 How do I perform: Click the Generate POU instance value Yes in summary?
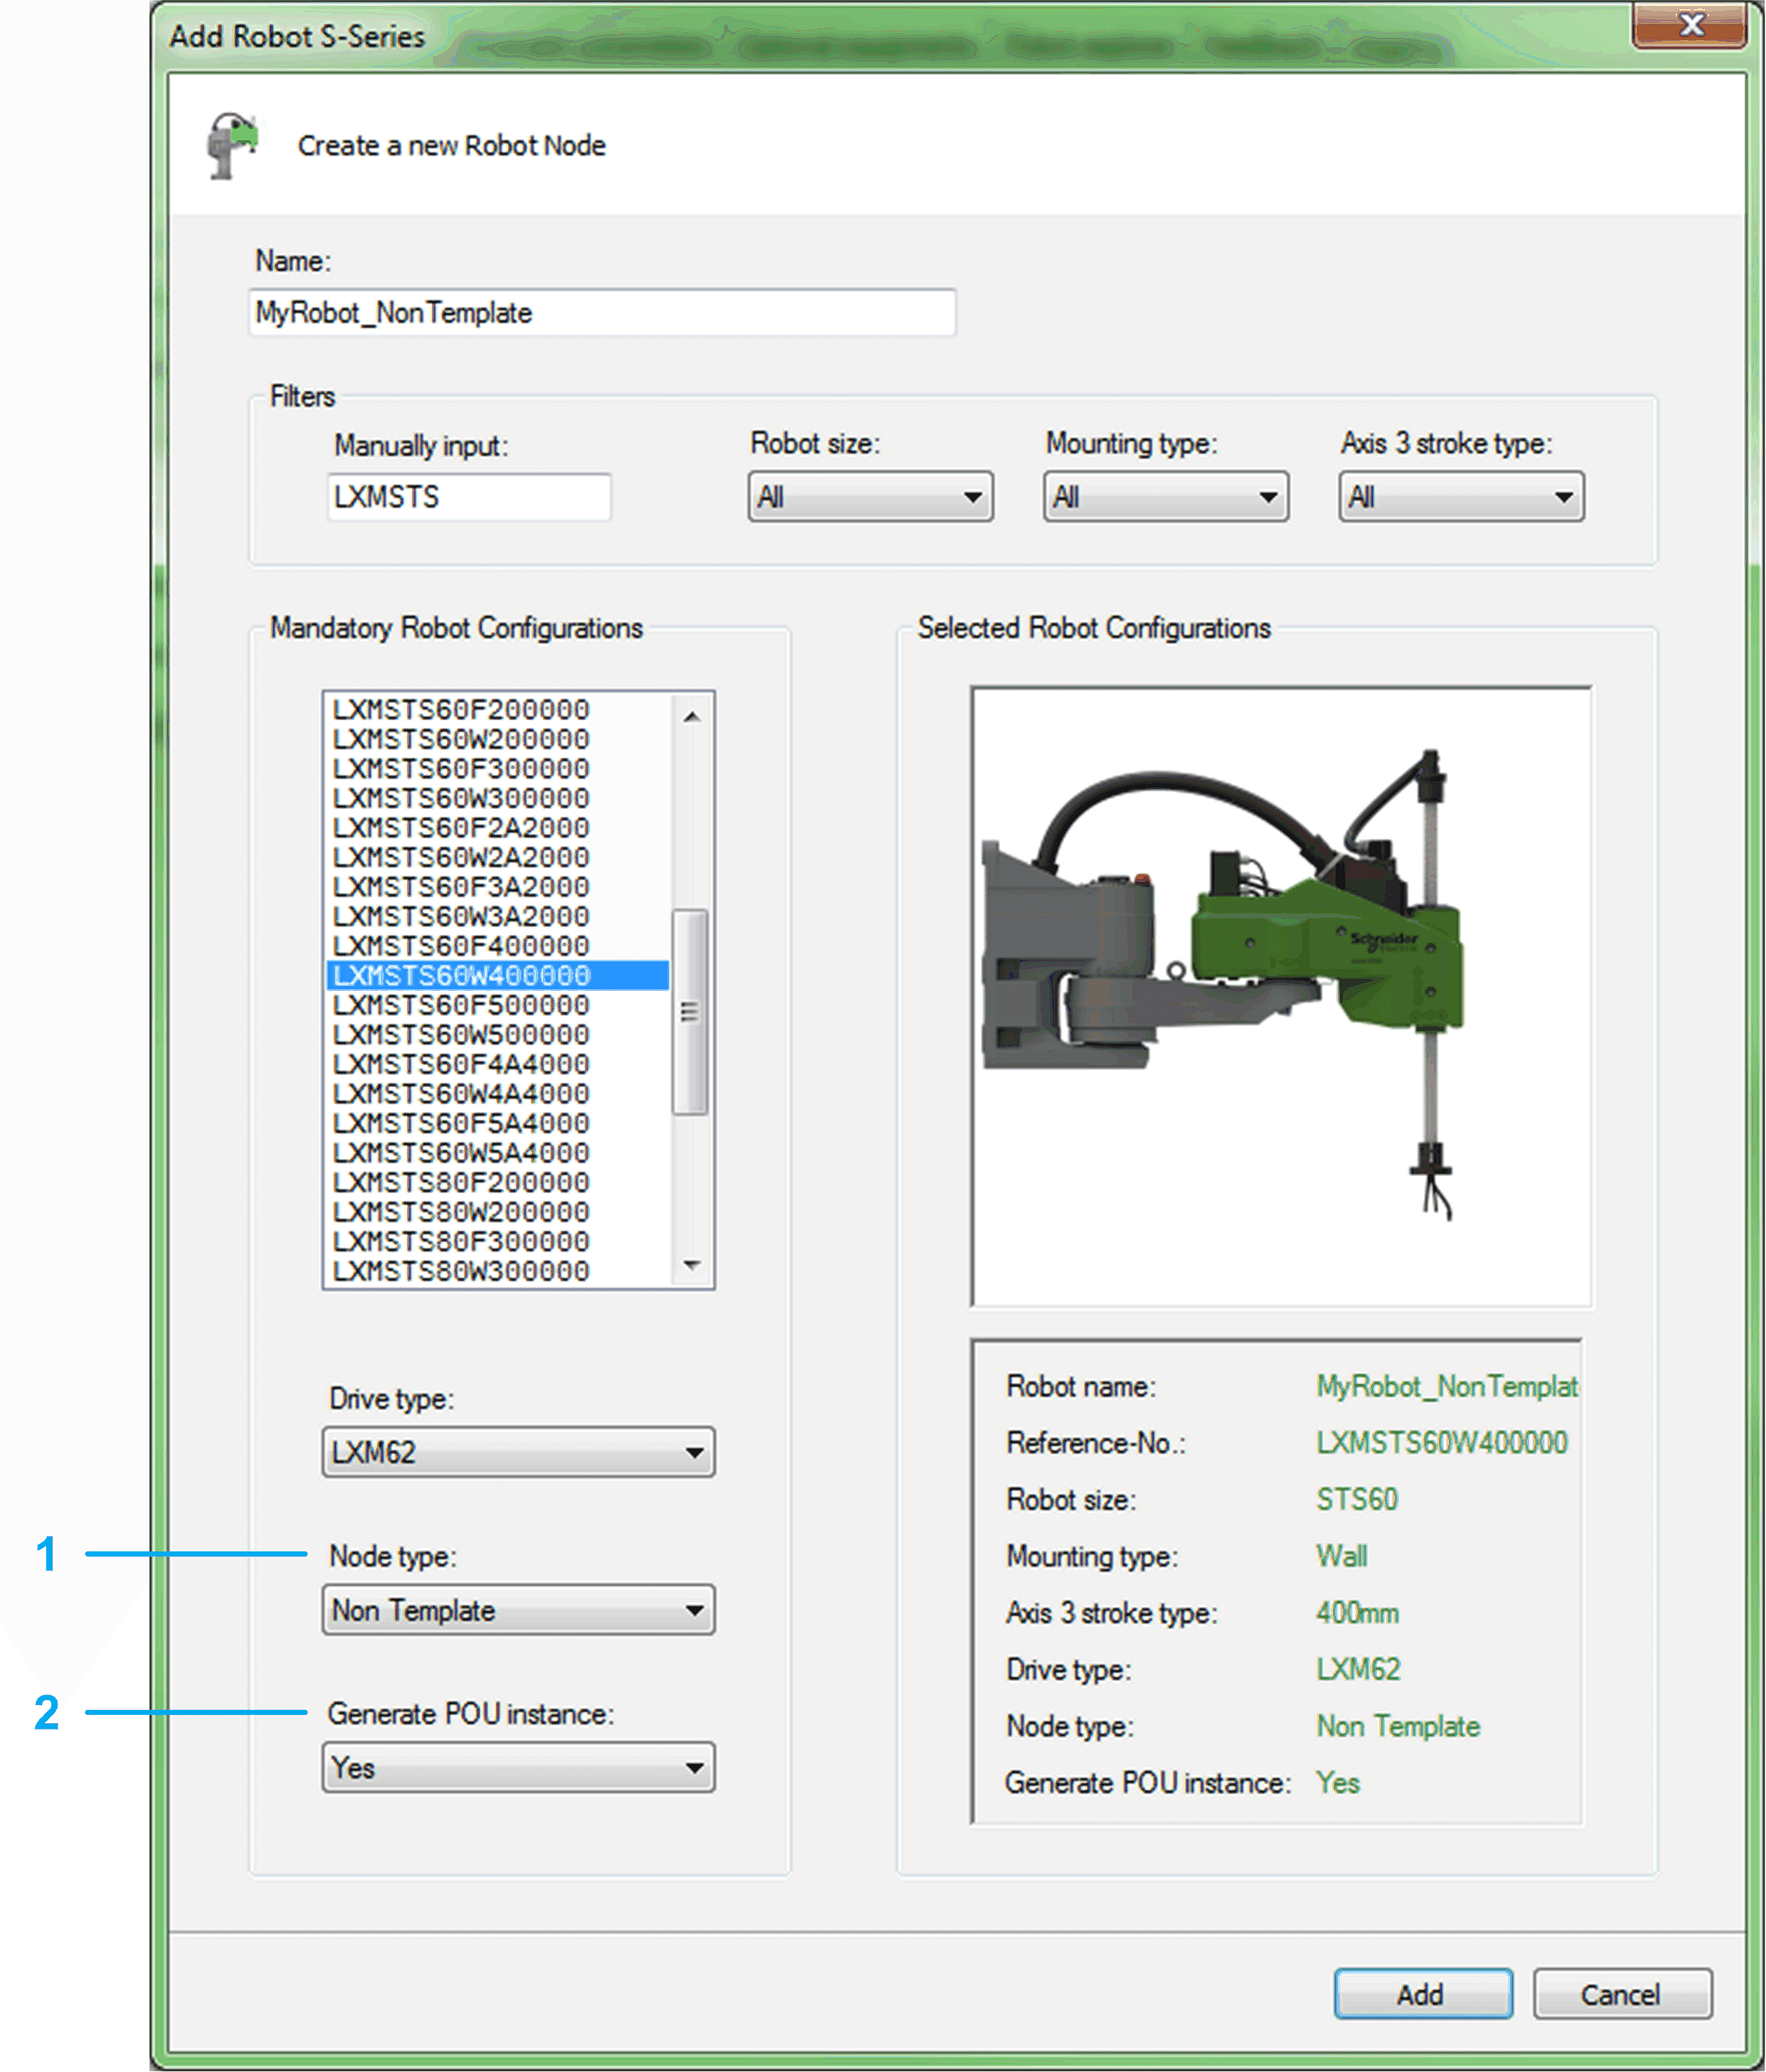coord(1337,1783)
